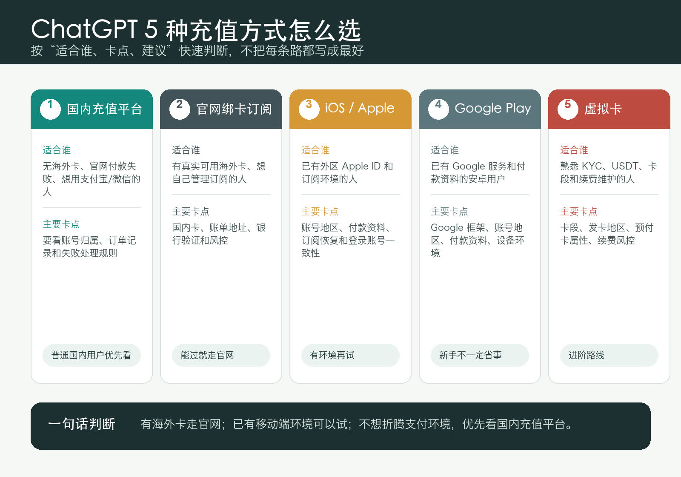Click the title ChatGPT 5 种充值方式怎么选
Image resolution: width=681 pixels, height=477 pixels.
point(196,30)
